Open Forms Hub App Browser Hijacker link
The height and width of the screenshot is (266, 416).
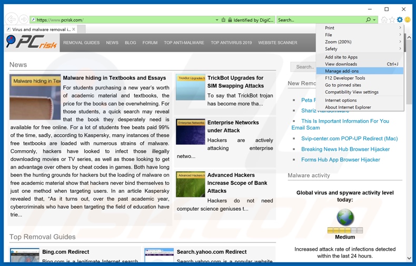pyautogui.click(x=340, y=160)
